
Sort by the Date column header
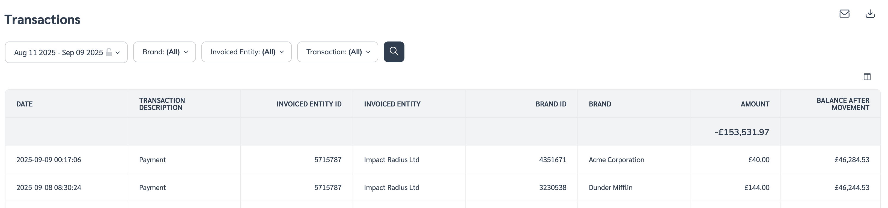(x=25, y=104)
